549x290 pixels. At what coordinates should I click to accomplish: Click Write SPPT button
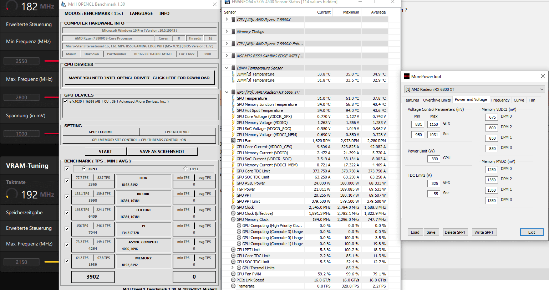[484, 232]
